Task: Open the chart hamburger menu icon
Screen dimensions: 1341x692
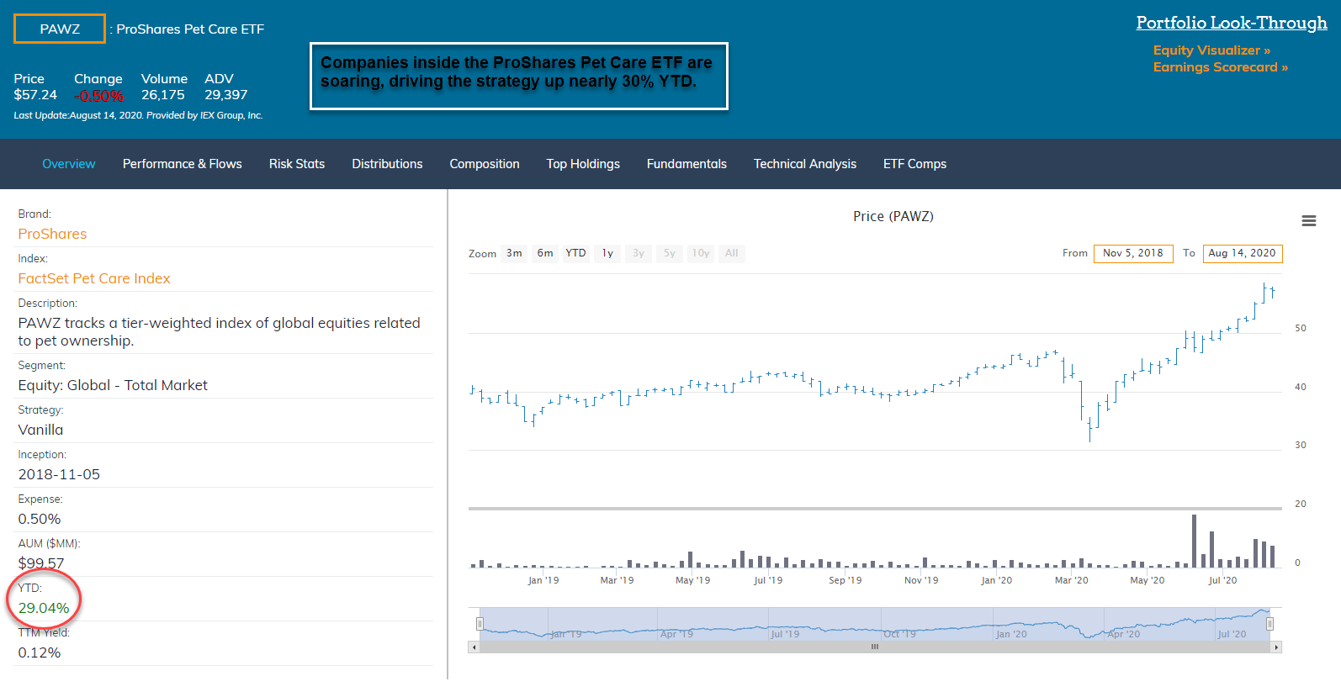Action: [1308, 221]
